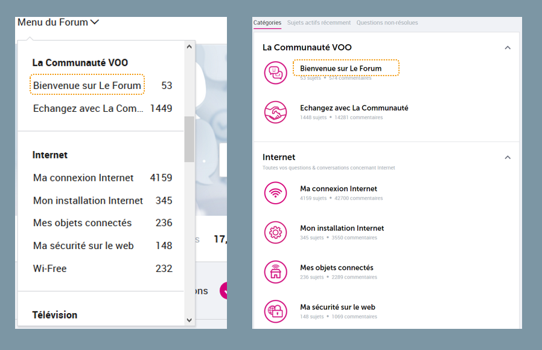
Task: Open Mes objets connectés category link
Action: coord(337,267)
